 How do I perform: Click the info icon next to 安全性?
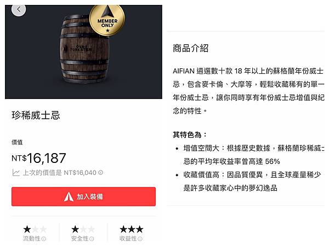point(92,239)
